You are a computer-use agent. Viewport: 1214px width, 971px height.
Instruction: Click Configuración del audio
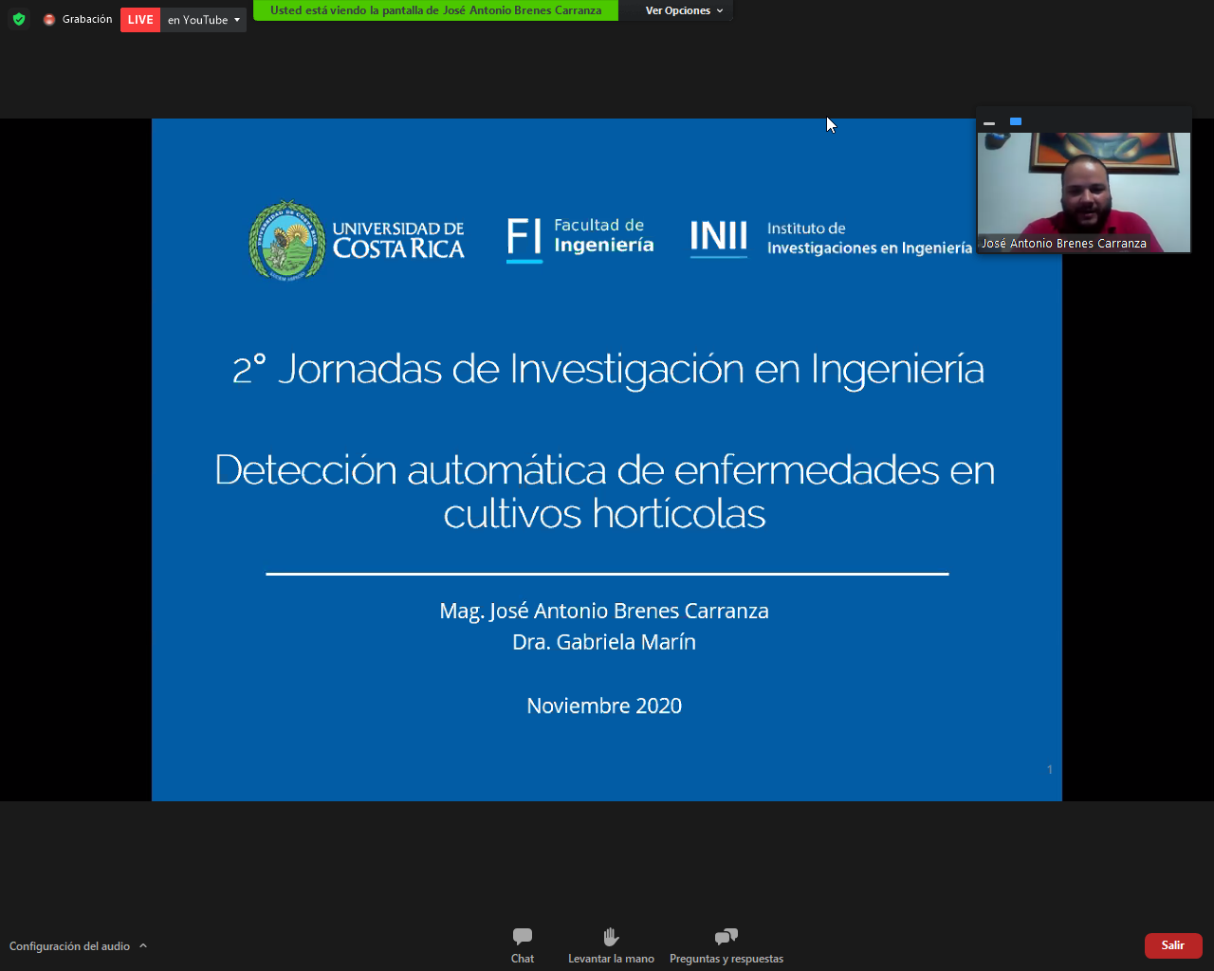pos(69,946)
